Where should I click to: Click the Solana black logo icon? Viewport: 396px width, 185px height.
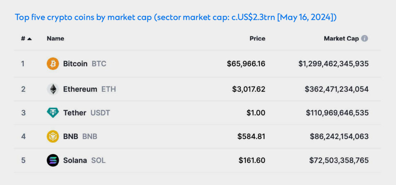[x=53, y=160]
